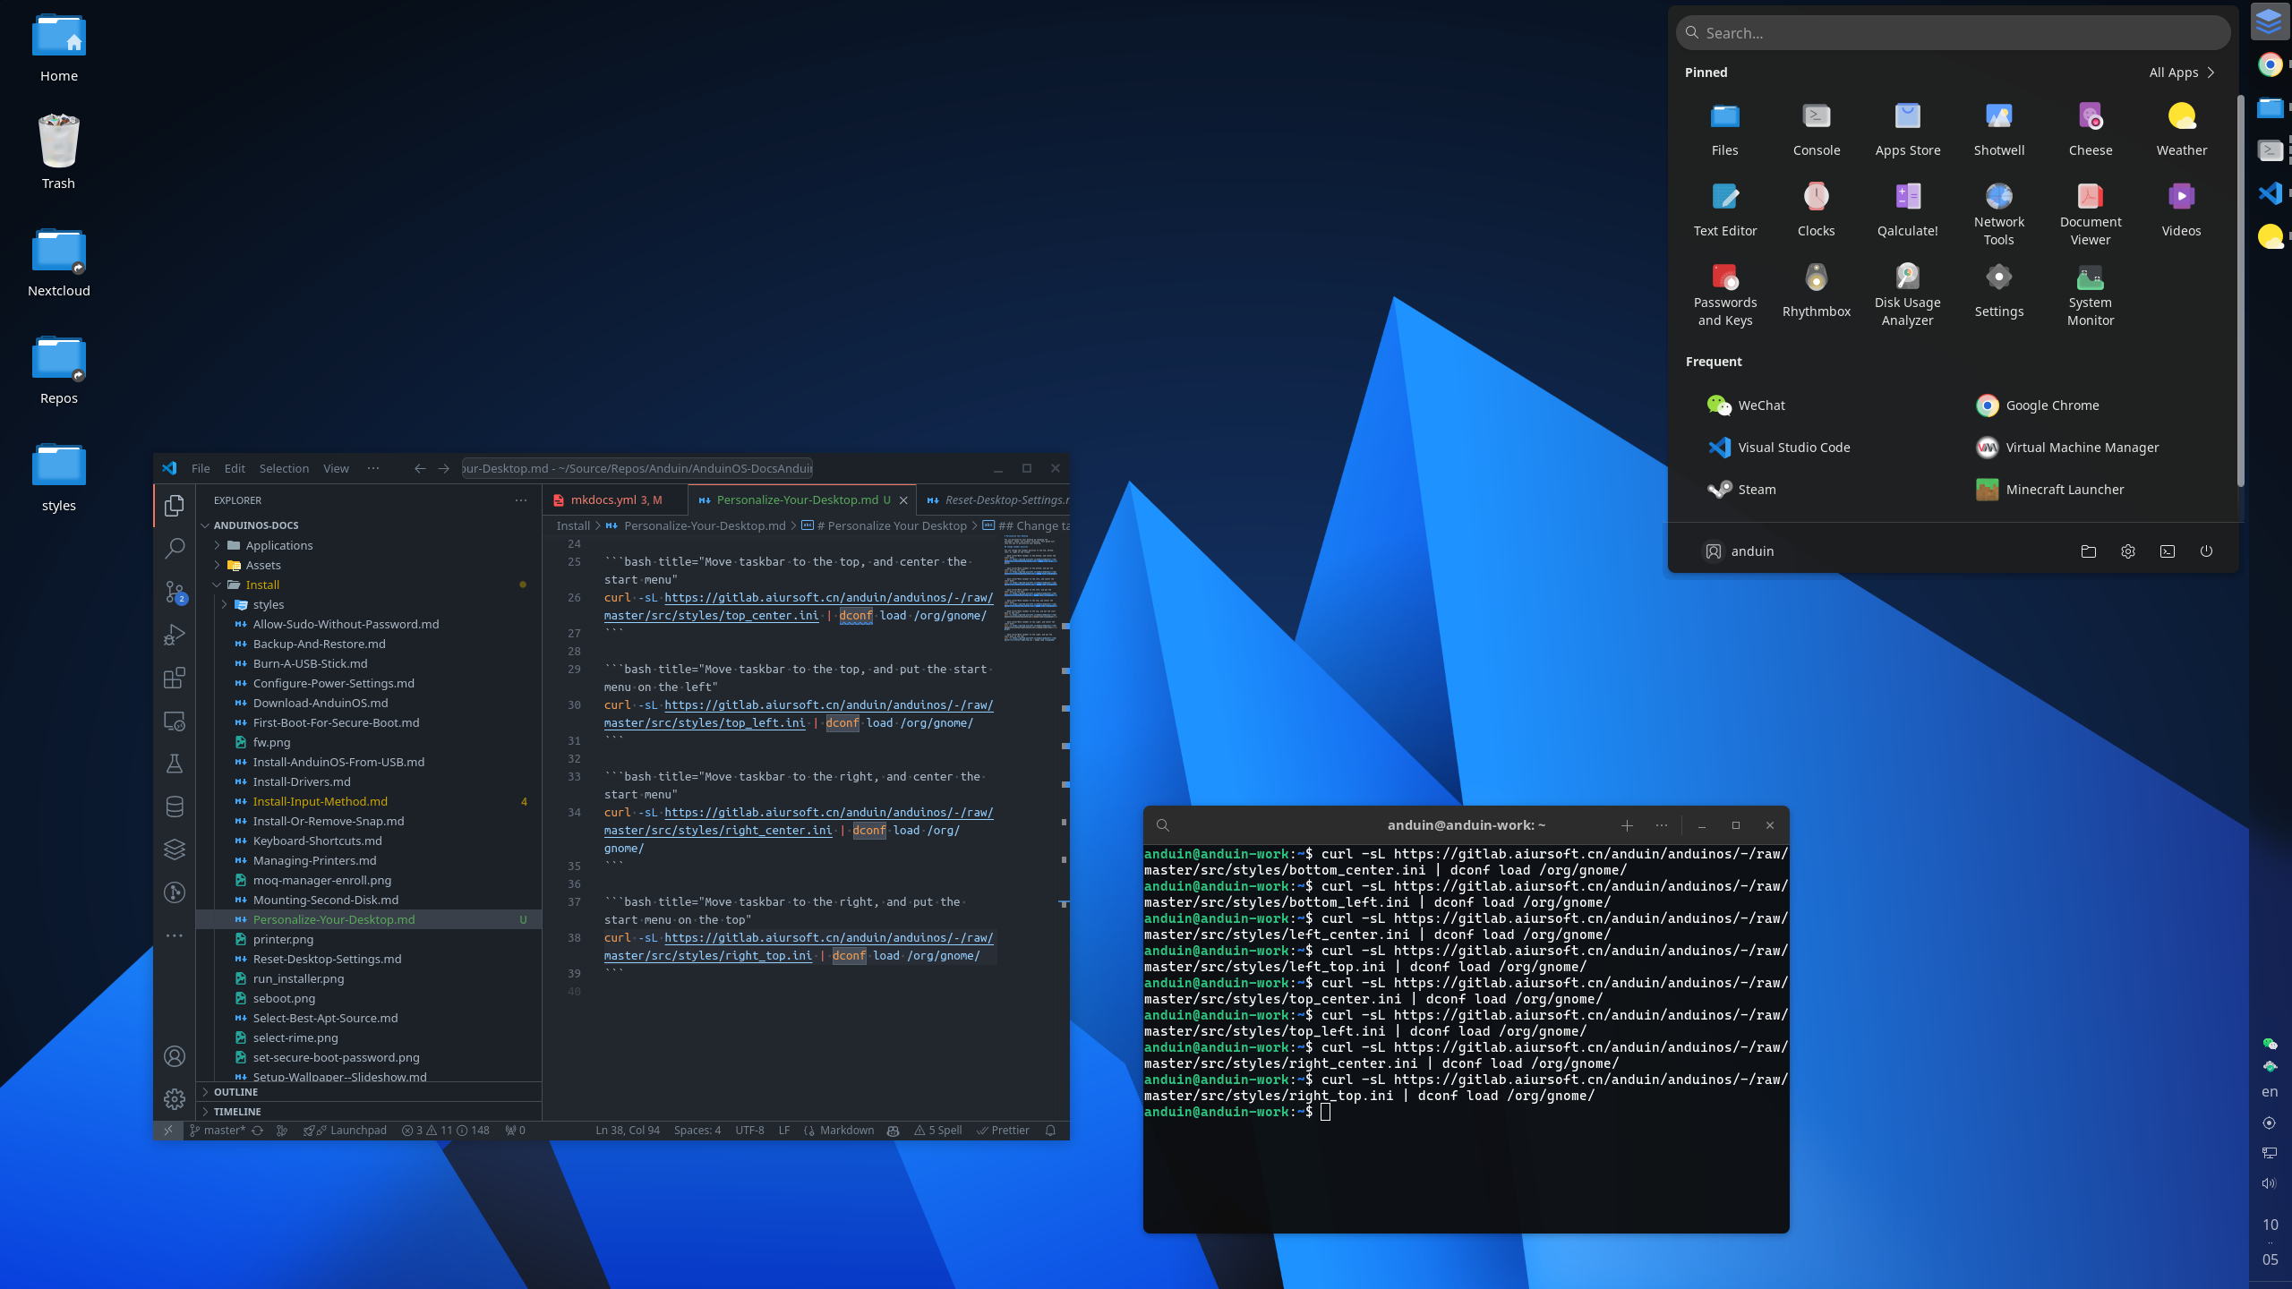
Task: Switch to the mkdocs.yml editor tab
Action: click(x=615, y=500)
